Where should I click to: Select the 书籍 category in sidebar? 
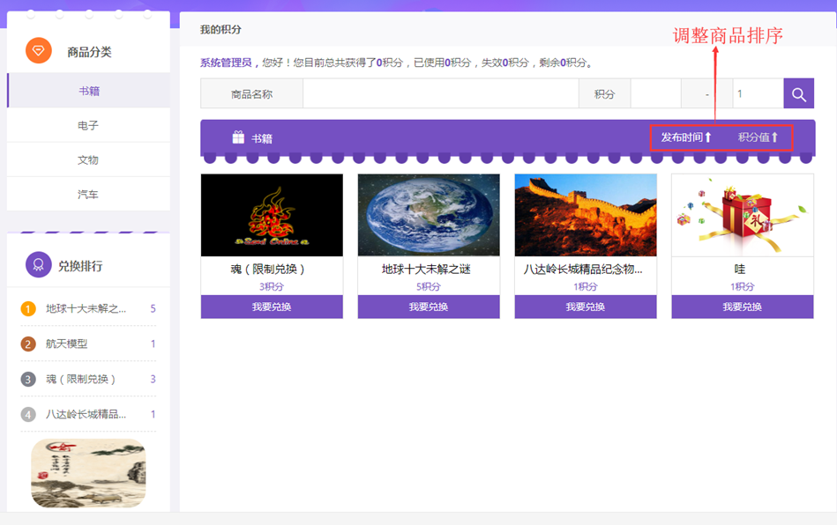point(88,91)
